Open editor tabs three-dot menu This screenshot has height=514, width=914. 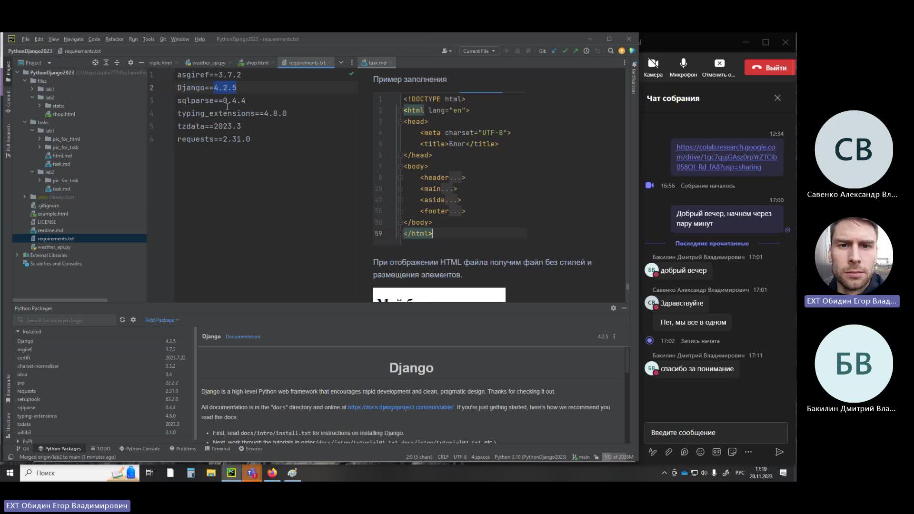[352, 62]
